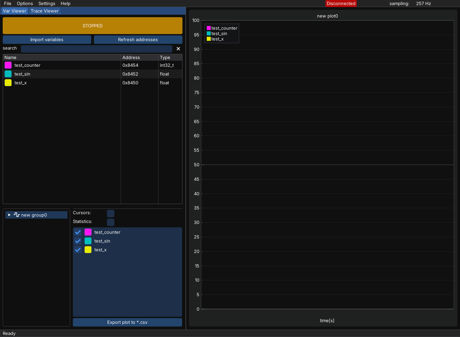460x337 pixels.
Task: Click the variable search input field
Action: point(96,49)
